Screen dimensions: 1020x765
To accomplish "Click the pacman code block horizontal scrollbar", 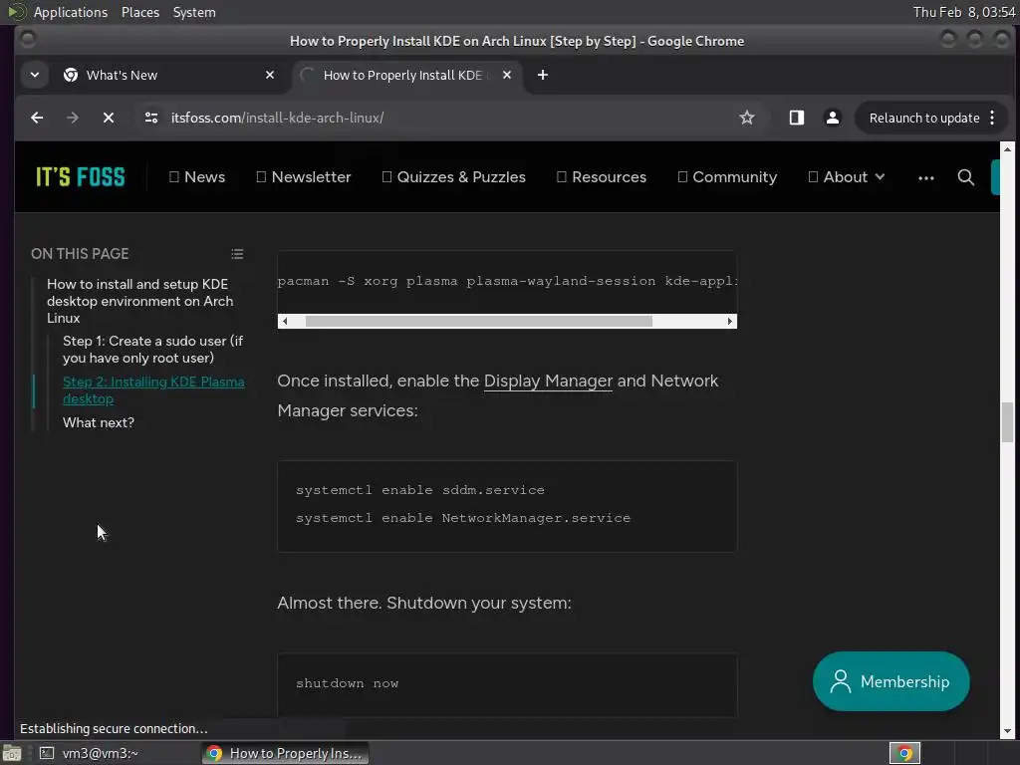I will (479, 322).
